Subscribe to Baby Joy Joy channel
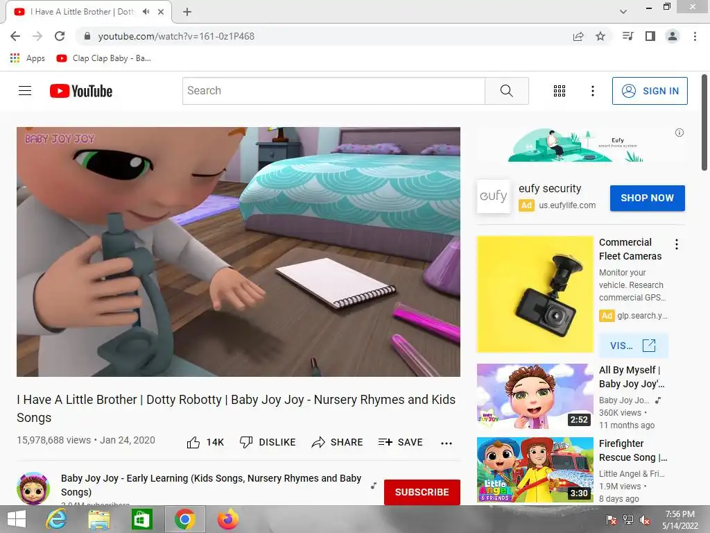 click(422, 492)
